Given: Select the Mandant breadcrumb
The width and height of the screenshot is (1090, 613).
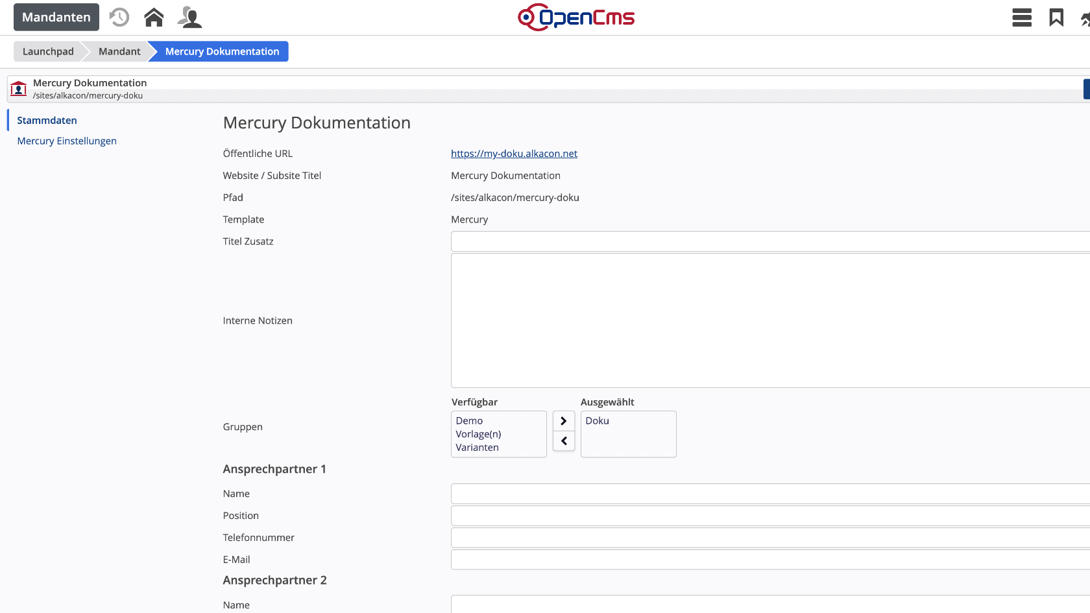Looking at the screenshot, I should pyautogui.click(x=119, y=52).
